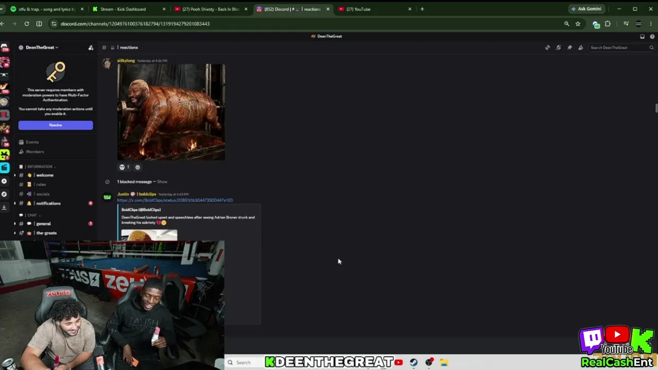
Task: Close the Kick Dashboard browser tab
Action: pyautogui.click(x=164, y=9)
